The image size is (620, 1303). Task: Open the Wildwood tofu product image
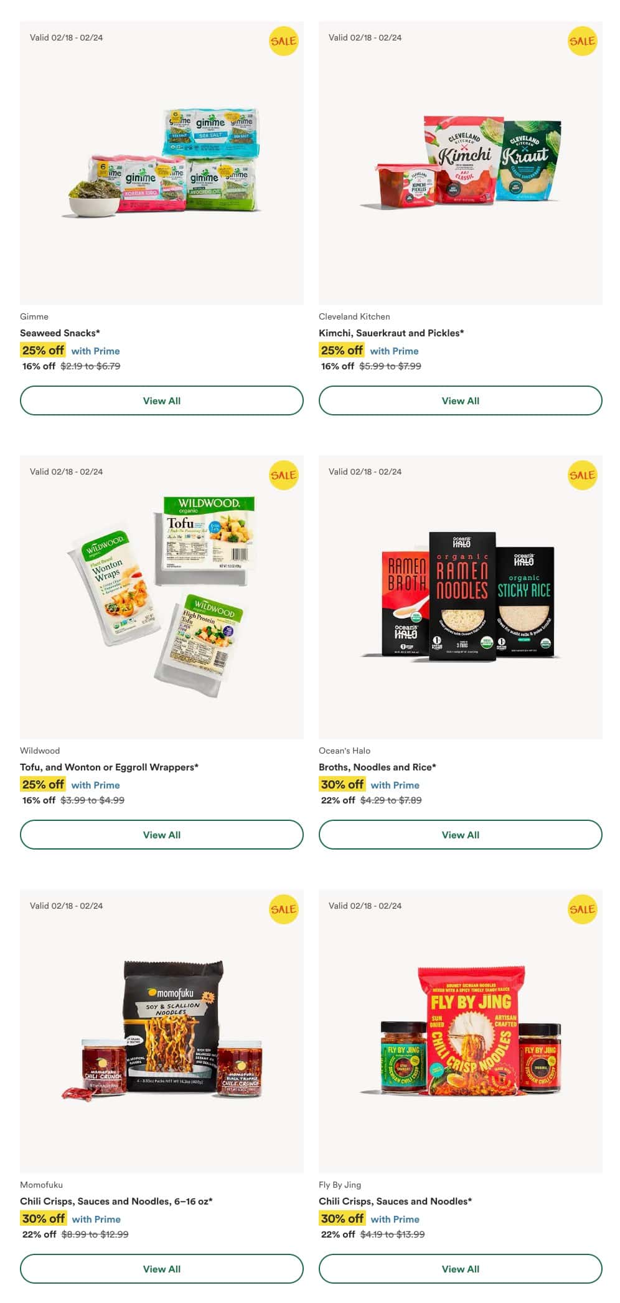coord(162,597)
